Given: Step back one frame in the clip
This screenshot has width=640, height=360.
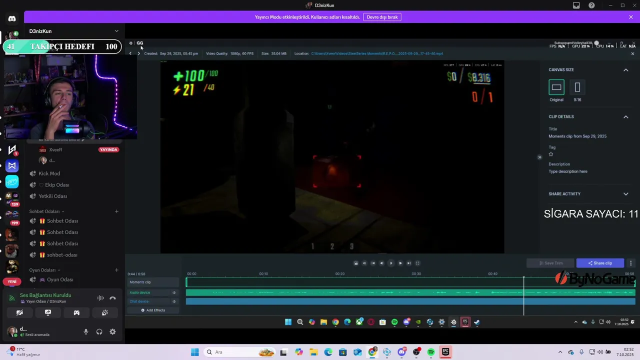Looking at the screenshot, I should 382,263.
